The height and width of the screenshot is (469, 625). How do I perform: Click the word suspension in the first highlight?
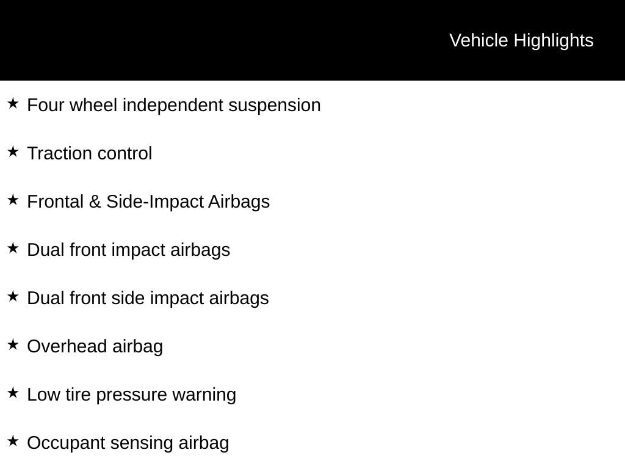pyautogui.click(x=275, y=105)
